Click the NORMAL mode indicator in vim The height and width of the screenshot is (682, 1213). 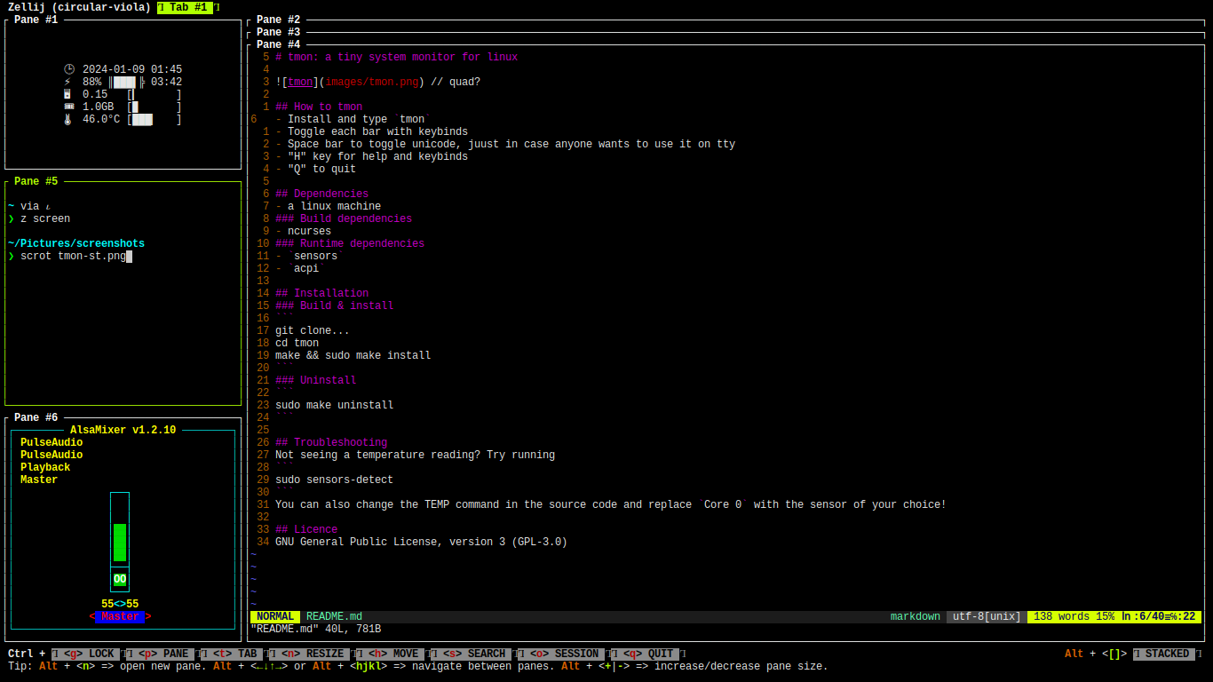pyautogui.click(x=275, y=616)
